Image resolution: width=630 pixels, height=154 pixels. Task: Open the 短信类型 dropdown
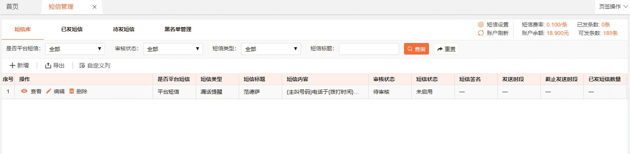(271, 49)
